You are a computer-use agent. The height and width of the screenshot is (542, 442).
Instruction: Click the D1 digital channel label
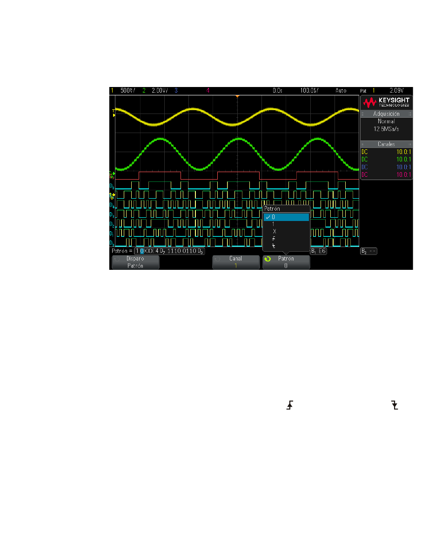point(112,234)
